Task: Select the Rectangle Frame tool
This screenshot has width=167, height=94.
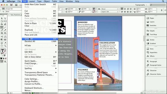Action: click(x=2, y=33)
